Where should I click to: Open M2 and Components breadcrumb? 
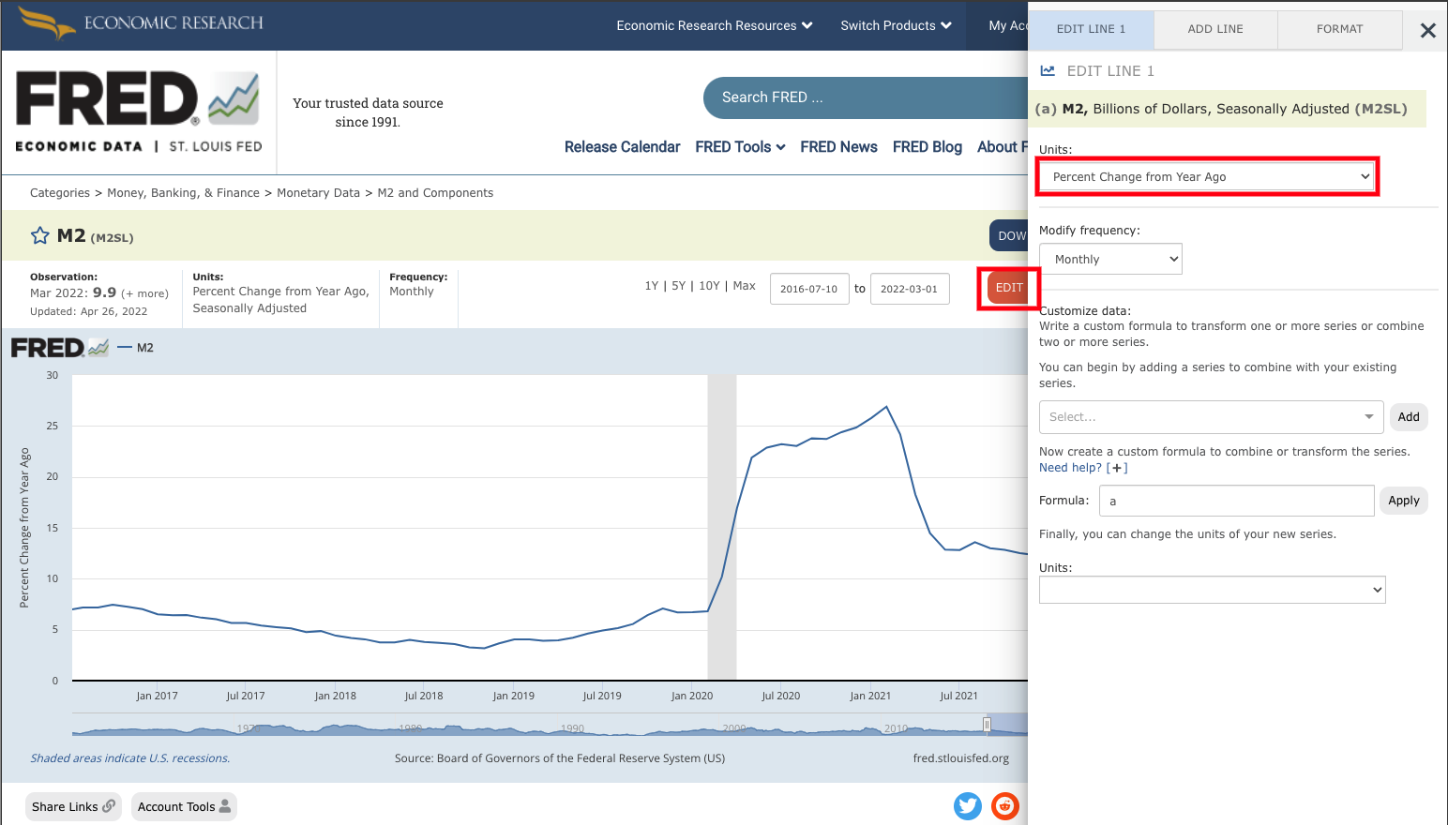click(x=435, y=193)
